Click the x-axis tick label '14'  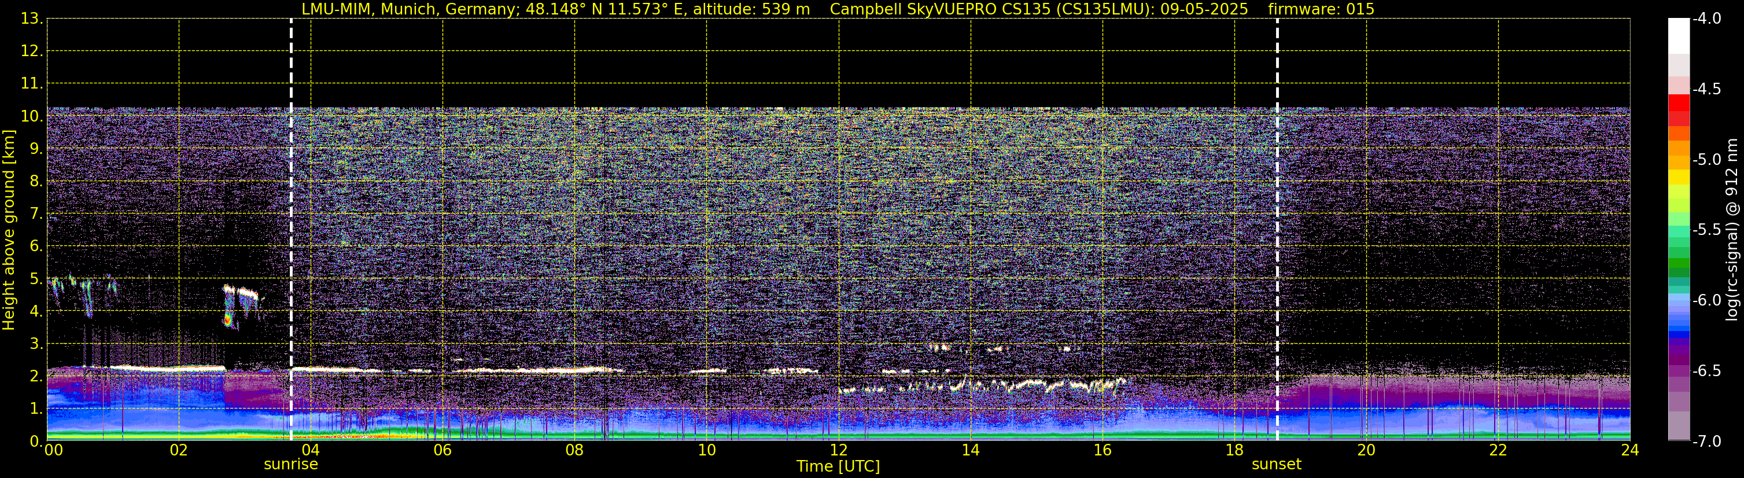click(x=970, y=450)
